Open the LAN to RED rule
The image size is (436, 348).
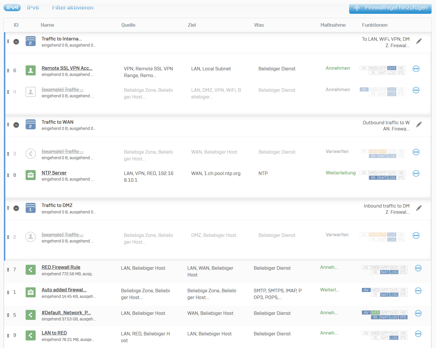54,333
